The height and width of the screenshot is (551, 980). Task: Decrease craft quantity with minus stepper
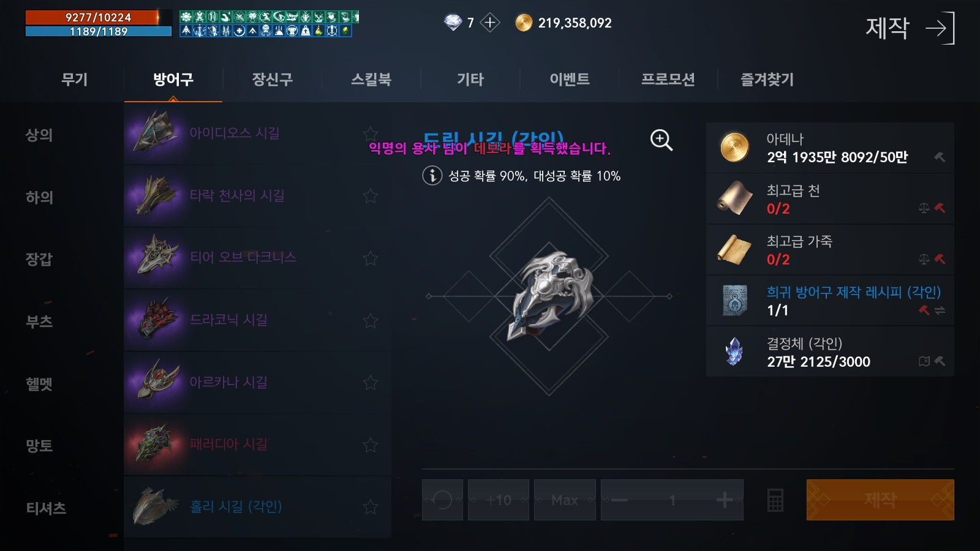(x=619, y=500)
